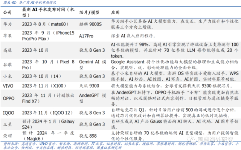Click the '探索 AI 嵌入应用程序' application text
The image size is (241, 150).
click(133, 36)
